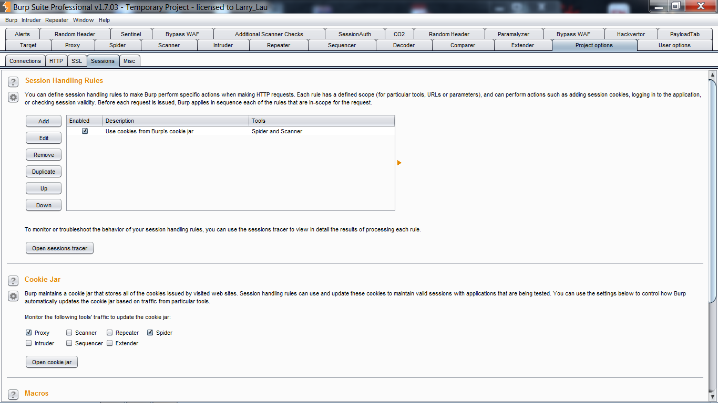Click the Cookie Jar section gear icon
Viewport: 718px width, 403px height.
pos(13,296)
